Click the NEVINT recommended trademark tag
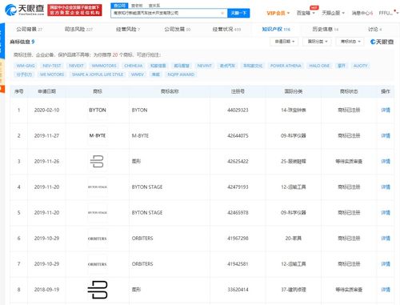The width and height of the screenshot is (400, 305). click(x=205, y=66)
